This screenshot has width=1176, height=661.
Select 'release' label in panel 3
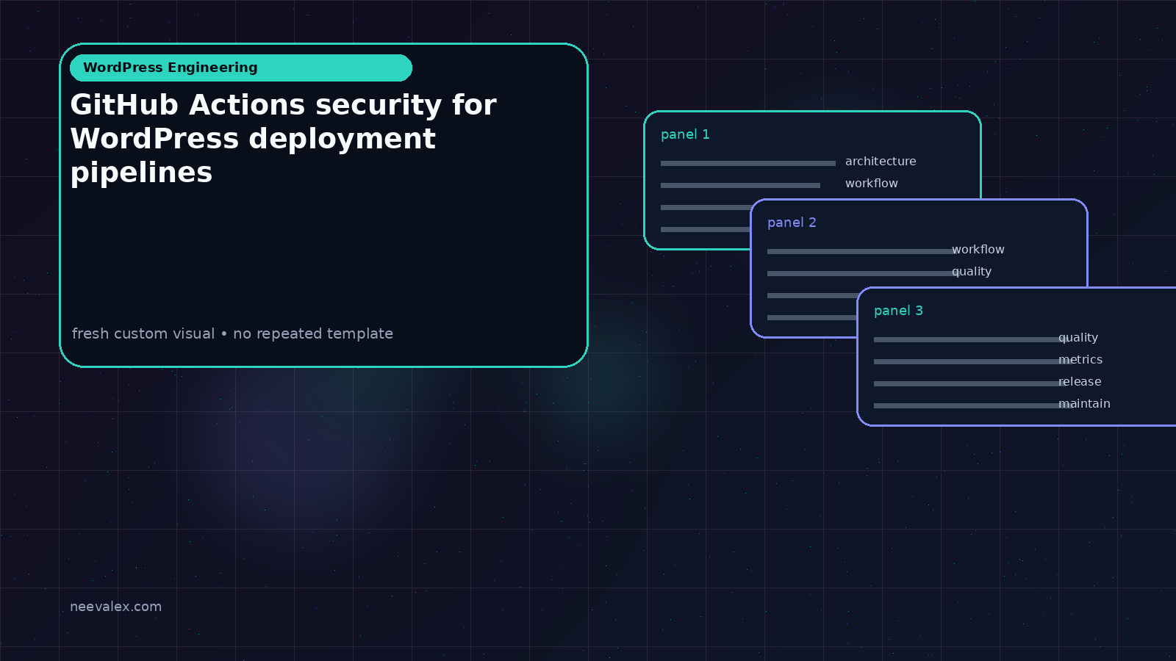click(1080, 382)
